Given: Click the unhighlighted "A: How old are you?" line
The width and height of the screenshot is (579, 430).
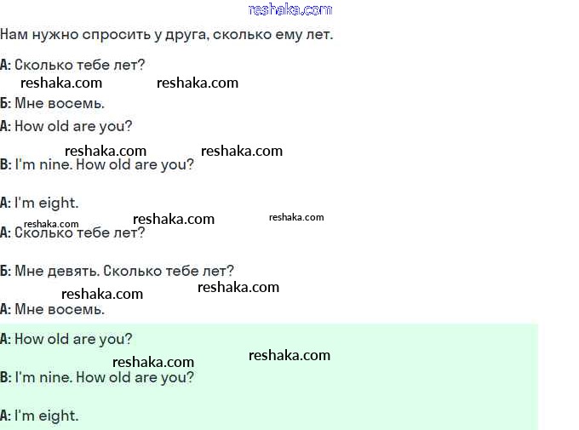Looking at the screenshot, I should (66, 126).
